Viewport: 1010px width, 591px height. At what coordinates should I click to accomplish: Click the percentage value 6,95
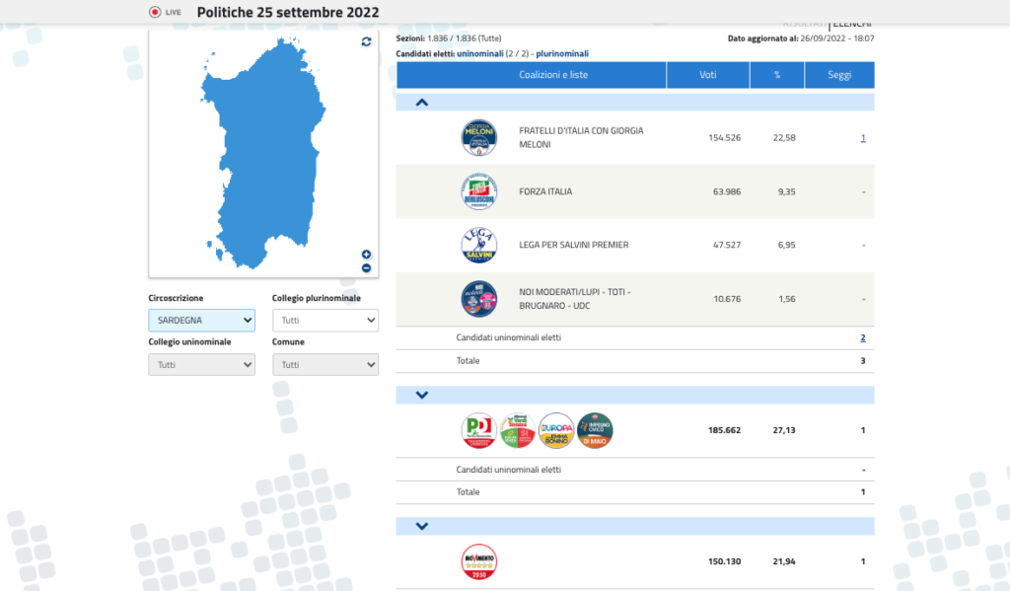(x=786, y=245)
